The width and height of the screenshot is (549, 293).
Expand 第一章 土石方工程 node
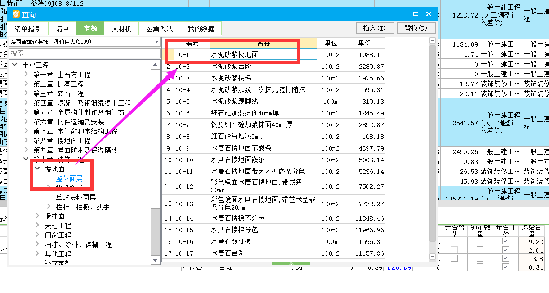pos(27,75)
